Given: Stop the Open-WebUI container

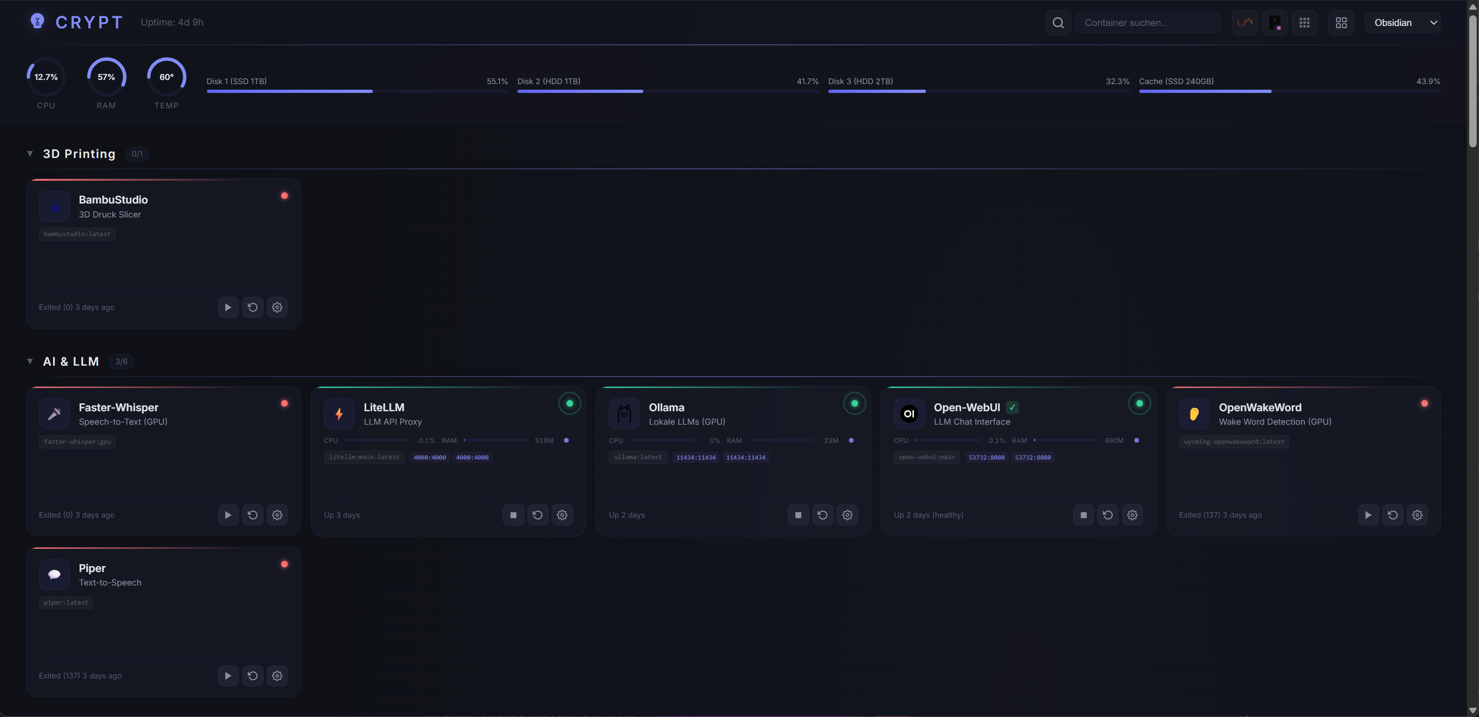Looking at the screenshot, I should pyautogui.click(x=1083, y=515).
